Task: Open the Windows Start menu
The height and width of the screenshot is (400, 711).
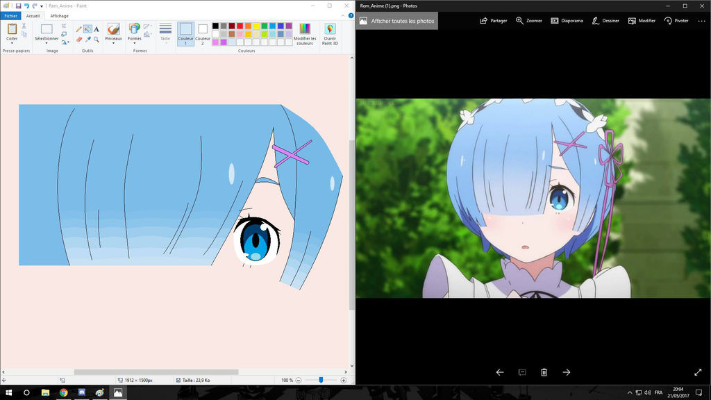Action: [8, 393]
